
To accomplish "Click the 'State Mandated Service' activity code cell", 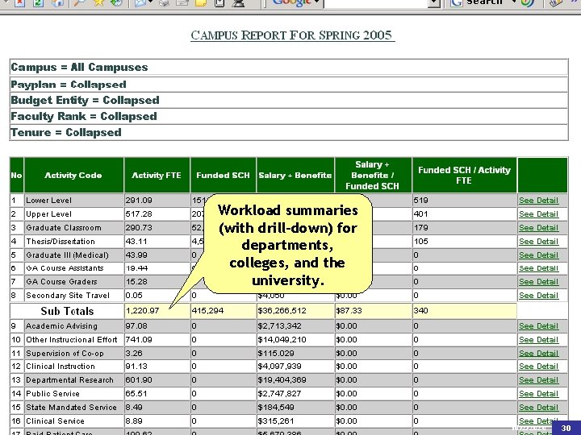I will point(73,408).
